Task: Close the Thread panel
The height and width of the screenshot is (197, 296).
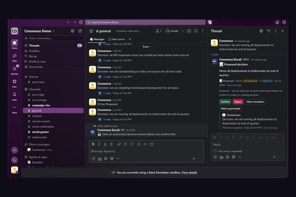Action: [x=283, y=31]
